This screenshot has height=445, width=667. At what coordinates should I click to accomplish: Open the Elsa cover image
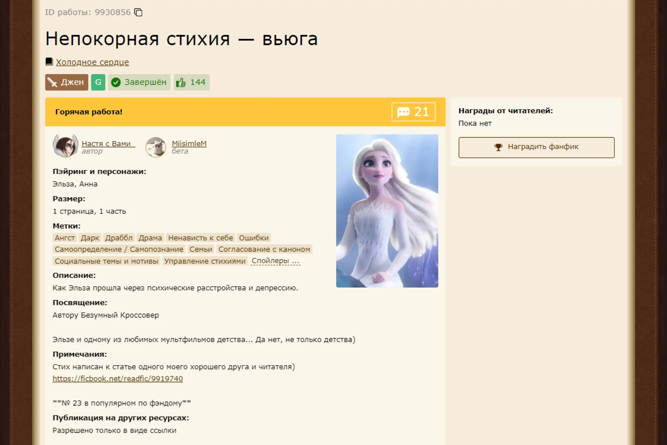pyautogui.click(x=387, y=211)
